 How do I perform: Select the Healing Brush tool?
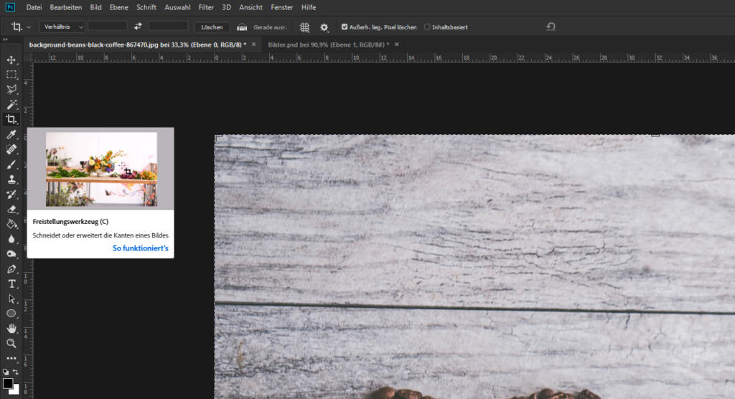[11, 149]
